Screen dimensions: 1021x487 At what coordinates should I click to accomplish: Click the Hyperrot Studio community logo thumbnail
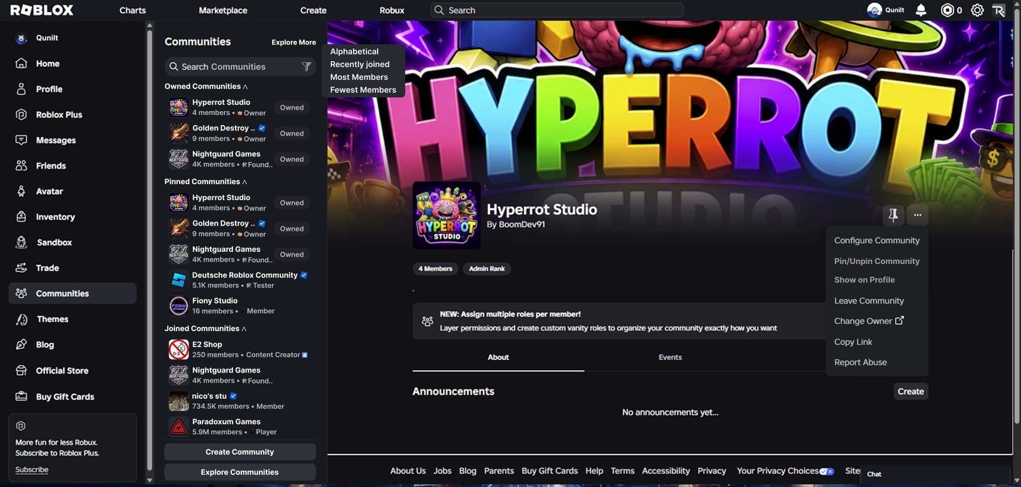coord(447,216)
